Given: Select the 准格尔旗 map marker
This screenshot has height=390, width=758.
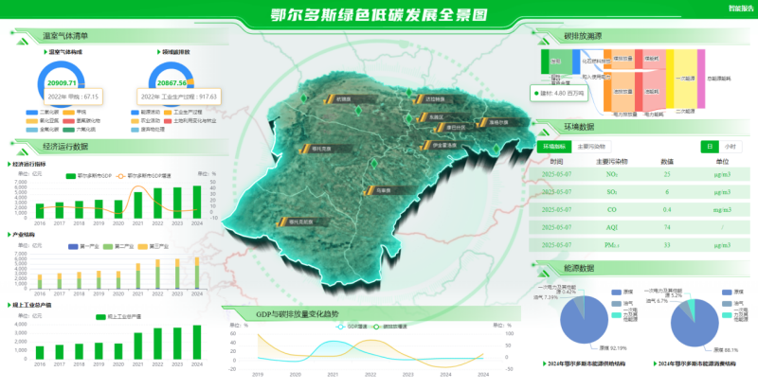Looking at the screenshot, I should point(496,121).
